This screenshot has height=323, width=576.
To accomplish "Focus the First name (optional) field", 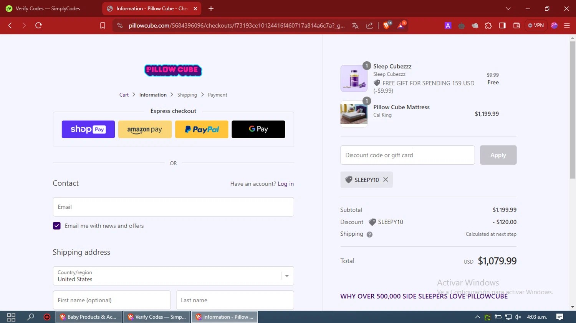I will pos(112,300).
